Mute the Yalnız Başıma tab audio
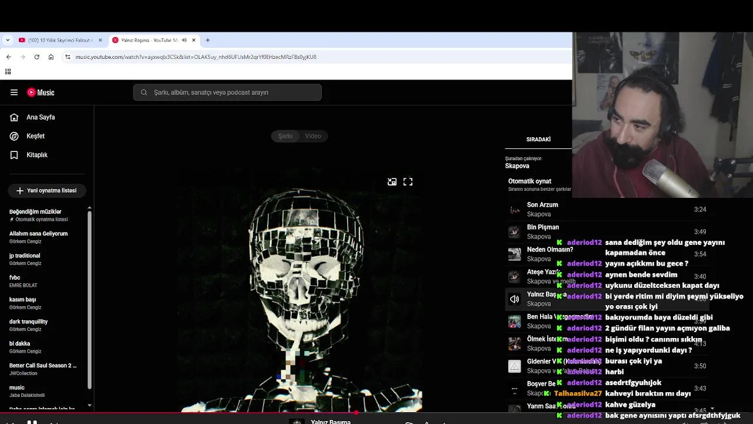This screenshot has width=753, height=424. click(184, 40)
